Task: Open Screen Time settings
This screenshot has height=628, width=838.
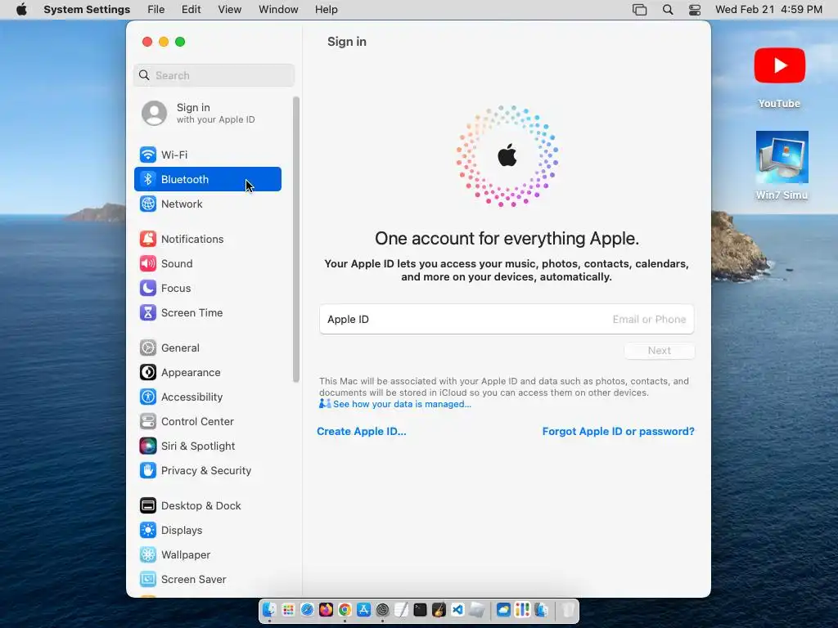Action: click(x=207, y=313)
